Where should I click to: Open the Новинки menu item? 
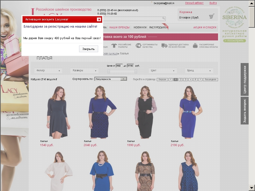point(140,27)
